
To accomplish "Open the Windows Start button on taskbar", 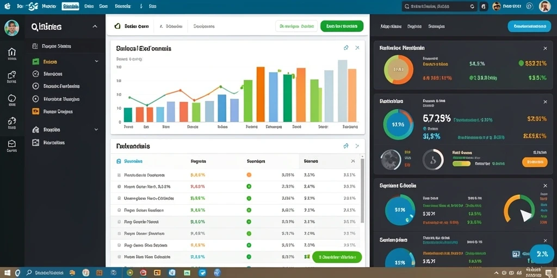I will click(x=6, y=273).
